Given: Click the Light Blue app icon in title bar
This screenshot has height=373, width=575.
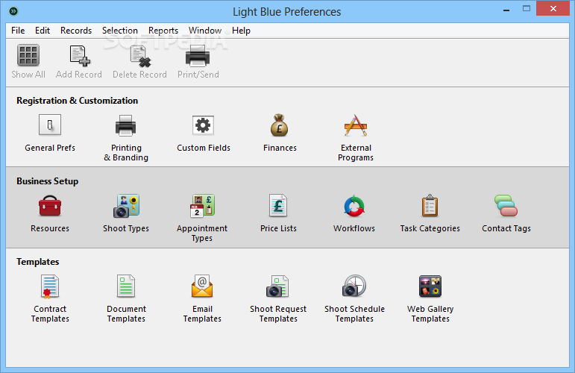Looking at the screenshot, I should pyautogui.click(x=13, y=11).
